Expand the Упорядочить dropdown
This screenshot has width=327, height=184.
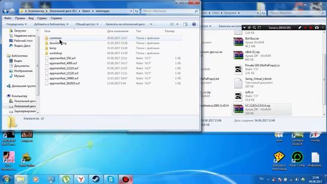point(16,24)
